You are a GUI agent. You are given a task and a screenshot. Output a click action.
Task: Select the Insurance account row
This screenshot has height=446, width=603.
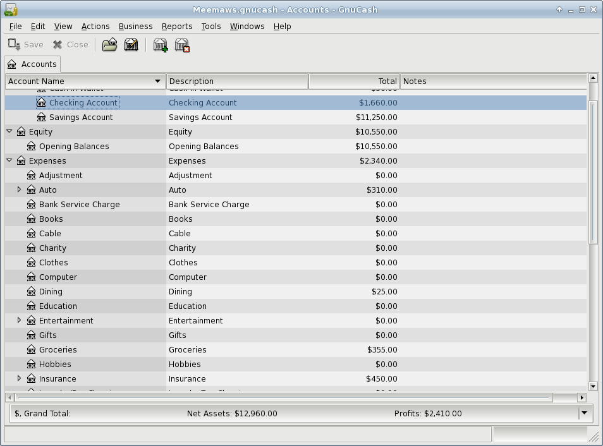point(296,378)
